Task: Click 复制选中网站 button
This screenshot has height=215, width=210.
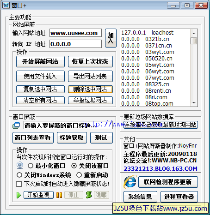Action: click(x=40, y=89)
